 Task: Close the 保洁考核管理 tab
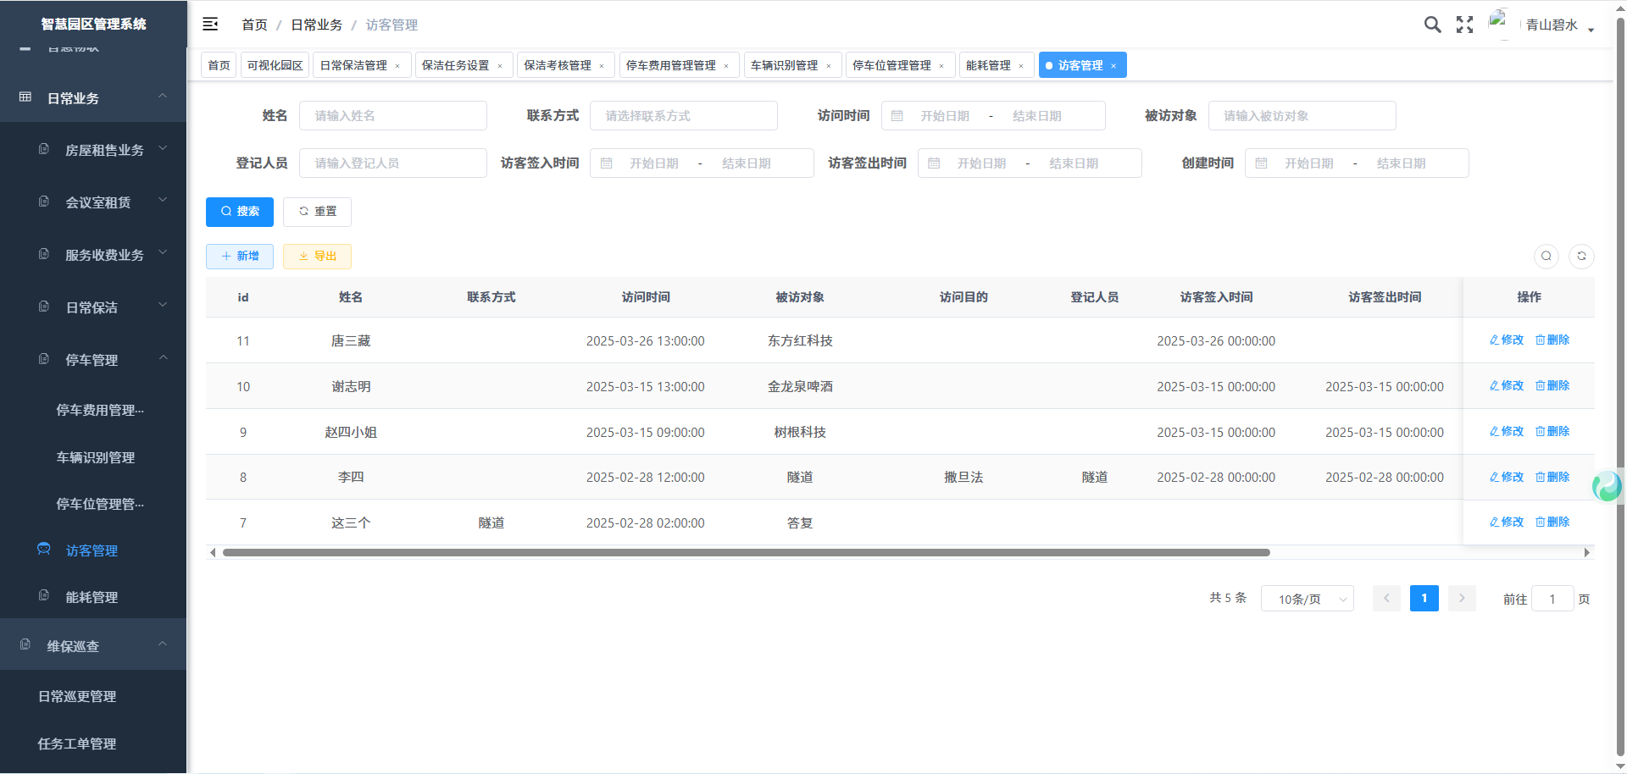602,66
